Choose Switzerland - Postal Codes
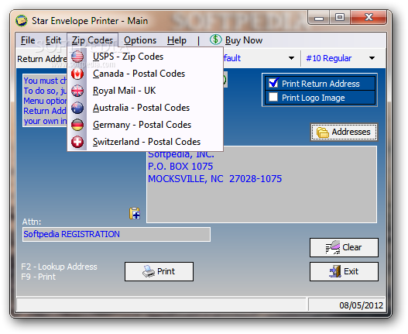Image resolution: width=408 pixels, height=334 pixels. [146, 142]
